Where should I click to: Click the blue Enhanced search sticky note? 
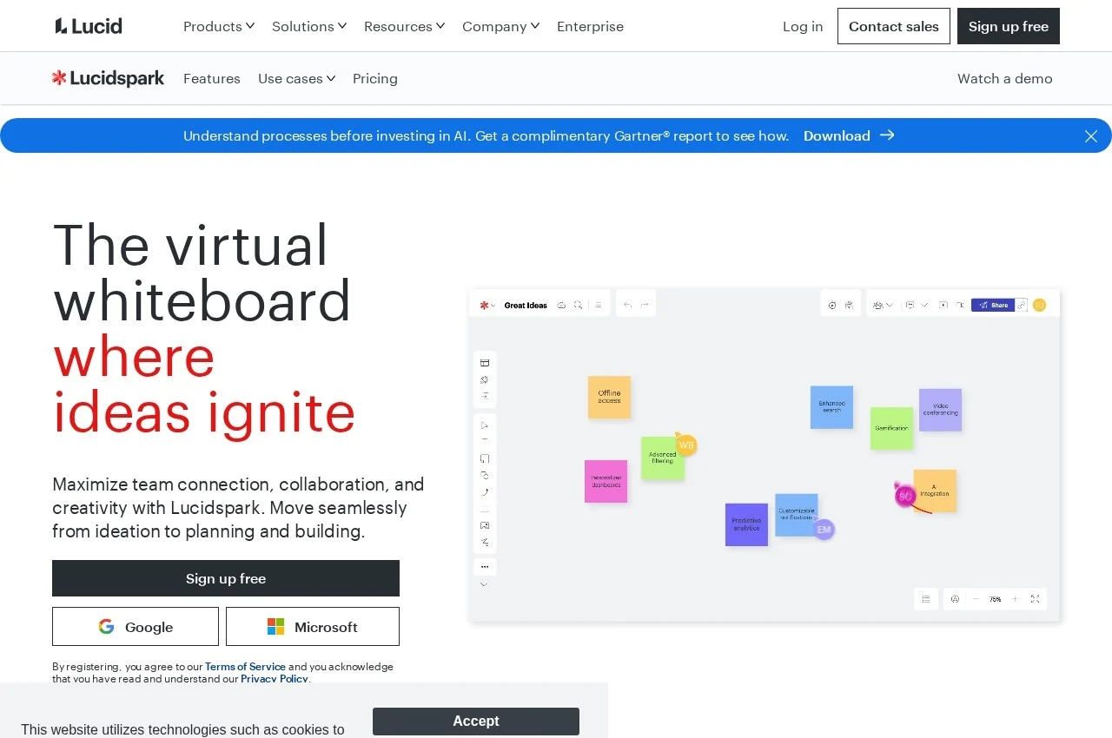pyautogui.click(x=831, y=407)
